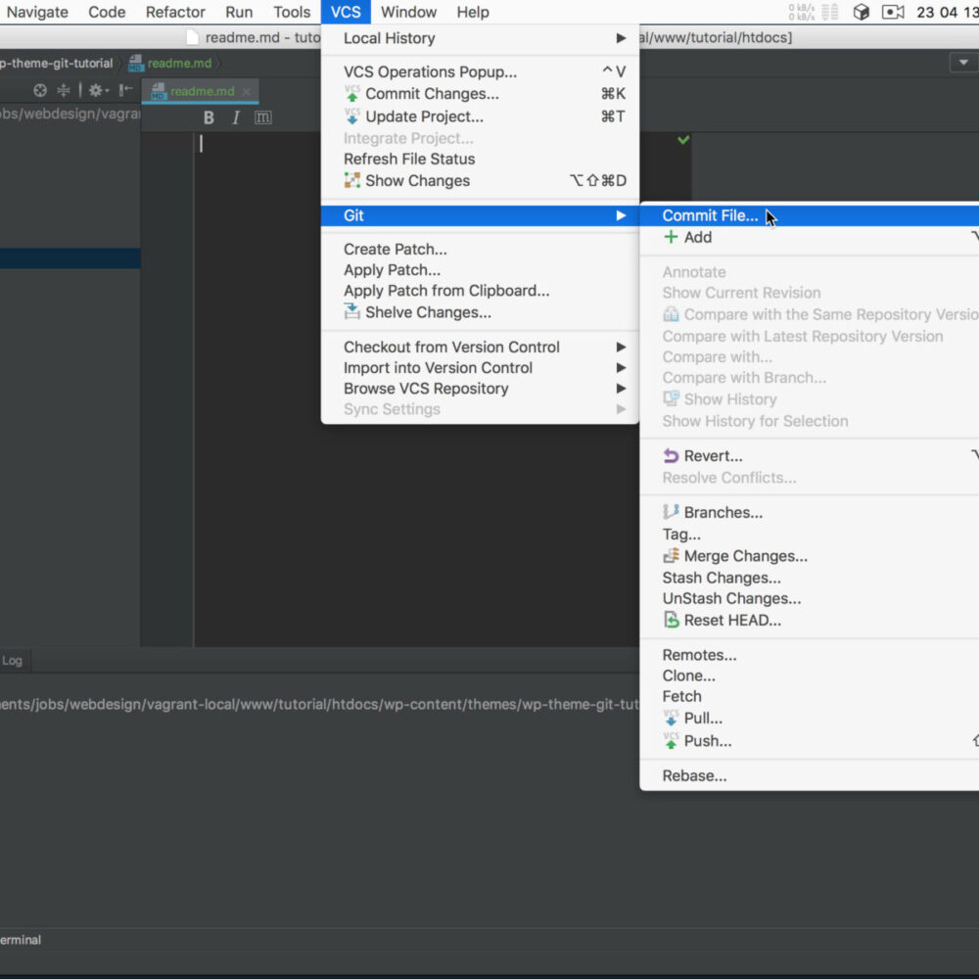Click the Update Project VCS arrow icon
Viewport: 979px width, 979px height.
click(x=352, y=117)
